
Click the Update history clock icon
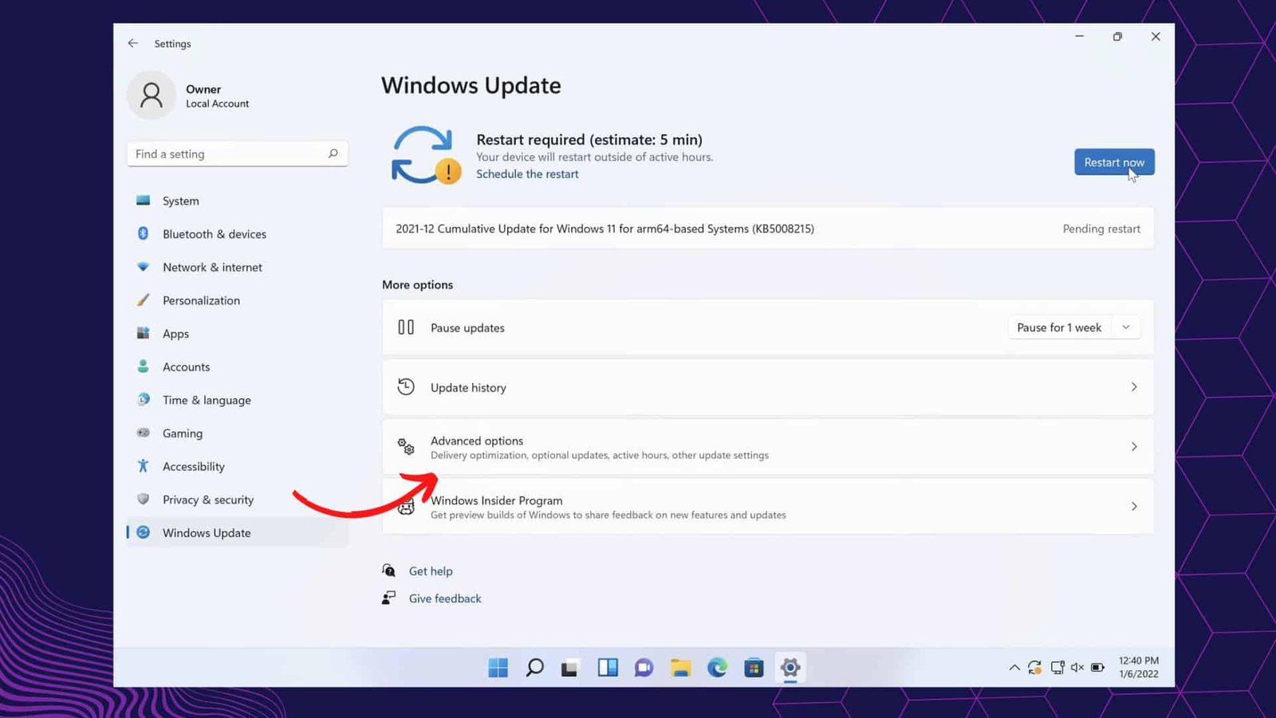(406, 387)
